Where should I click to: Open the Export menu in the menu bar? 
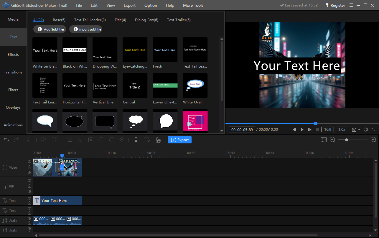click(x=130, y=5)
